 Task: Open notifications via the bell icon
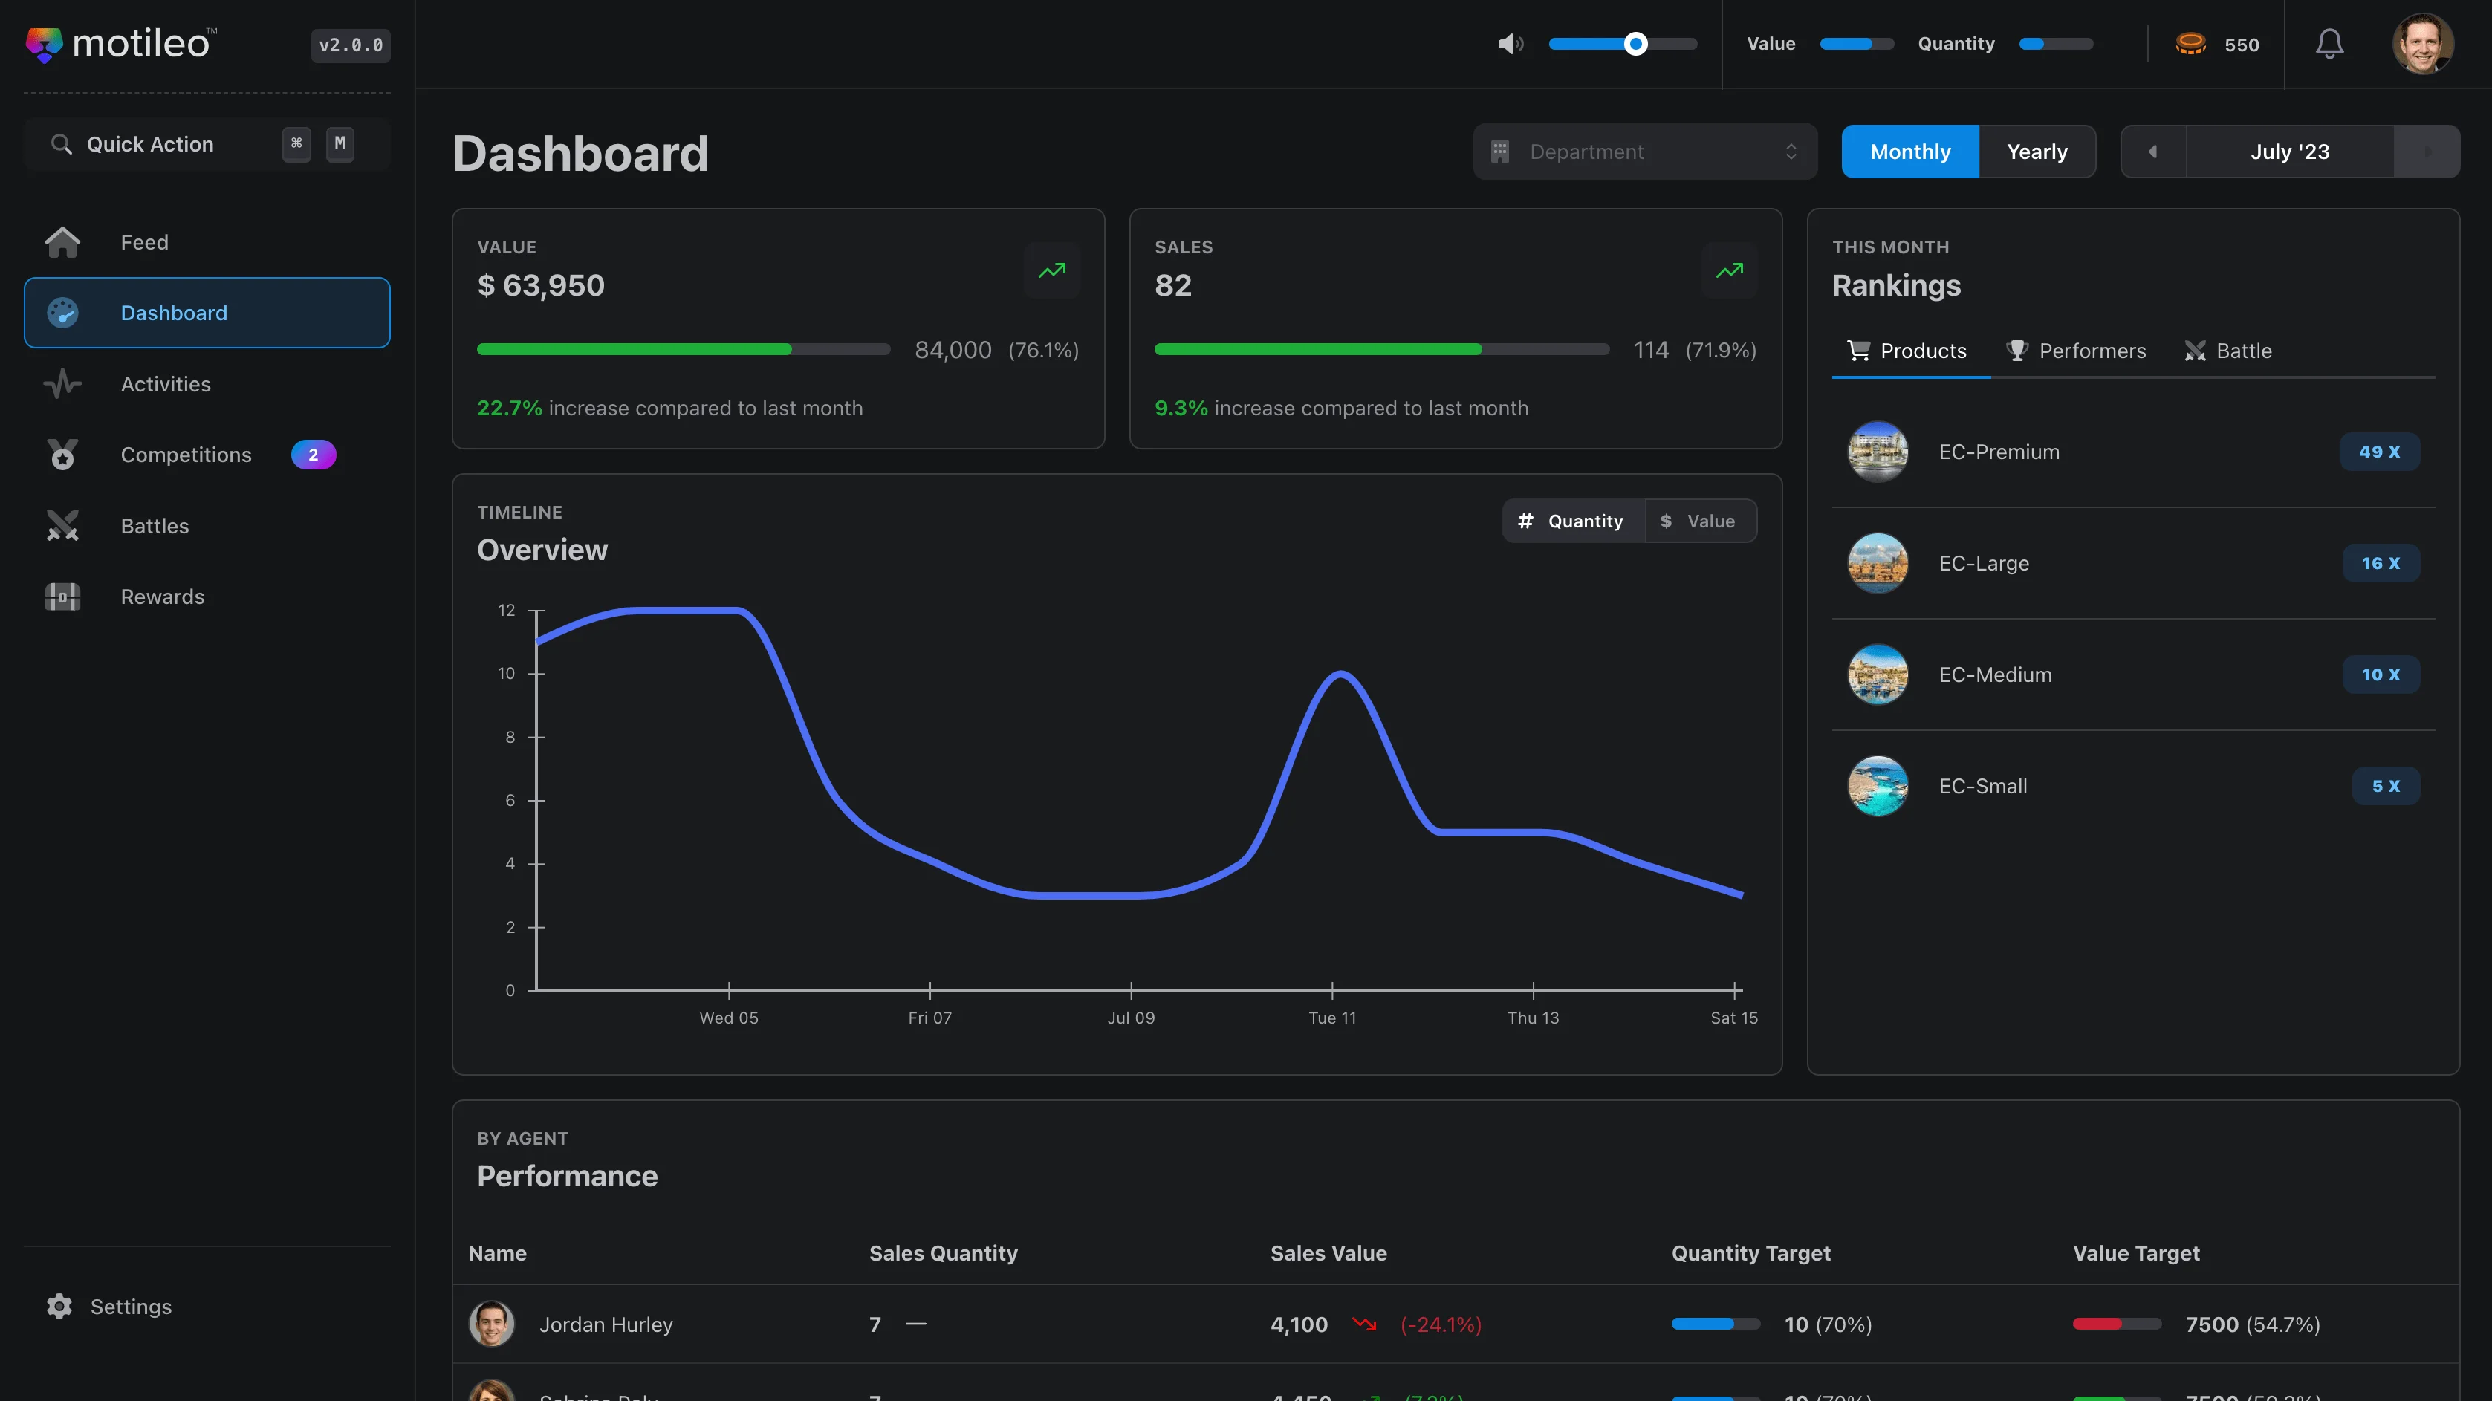coord(2329,44)
